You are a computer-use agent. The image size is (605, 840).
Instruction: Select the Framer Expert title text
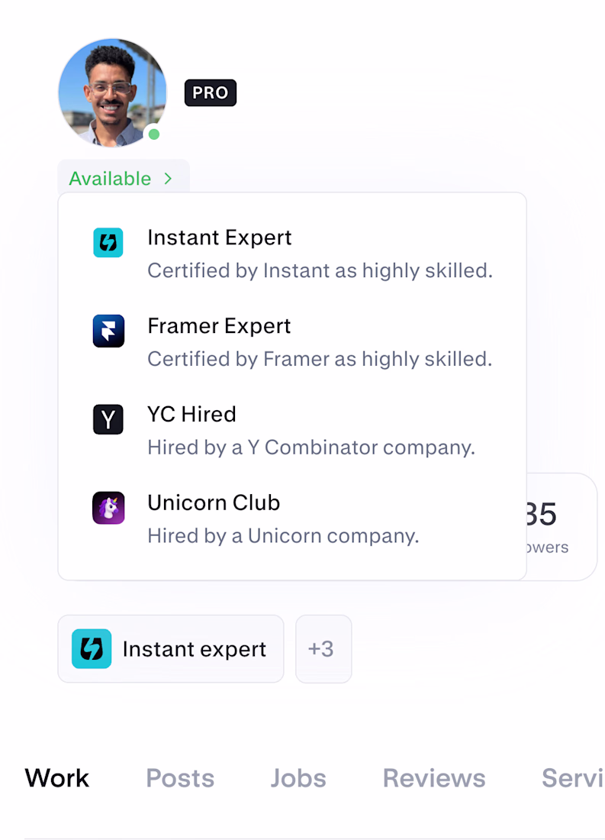(219, 326)
